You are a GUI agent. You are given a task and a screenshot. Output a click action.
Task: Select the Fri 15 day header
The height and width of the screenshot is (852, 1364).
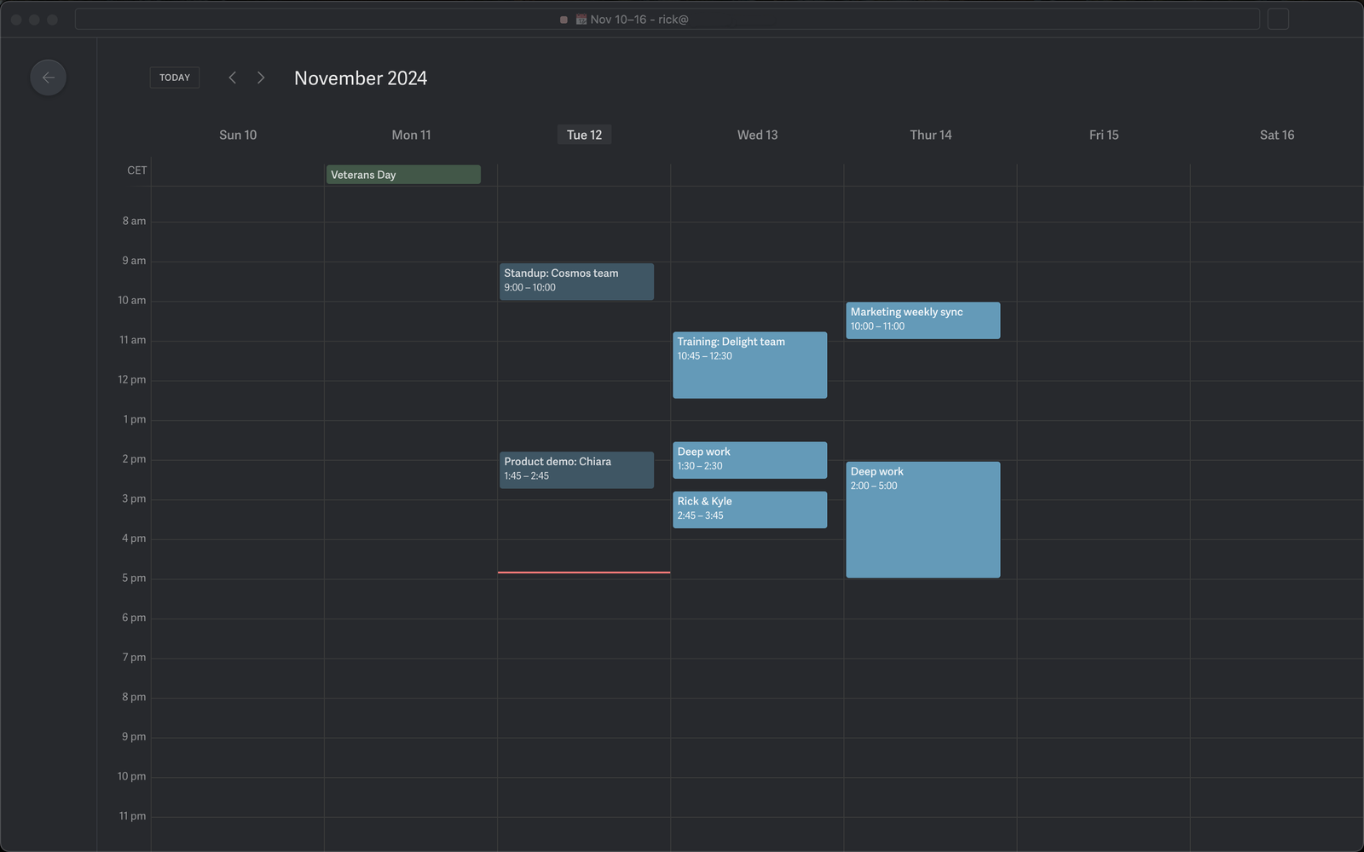point(1103,135)
